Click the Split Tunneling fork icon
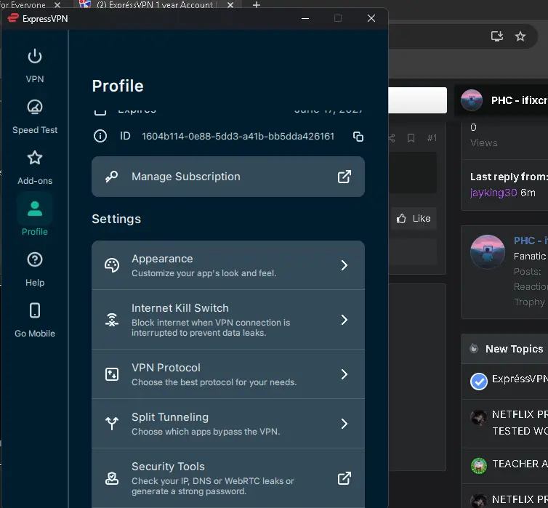Viewport: 548px width, 508px height. pyautogui.click(x=112, y=424)
